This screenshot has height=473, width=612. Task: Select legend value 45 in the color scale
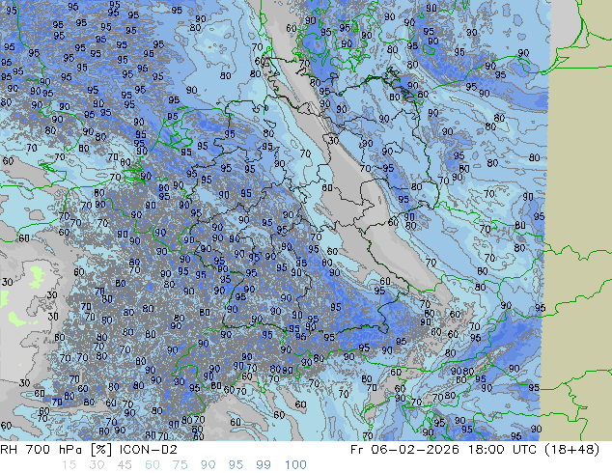point(125,465)
